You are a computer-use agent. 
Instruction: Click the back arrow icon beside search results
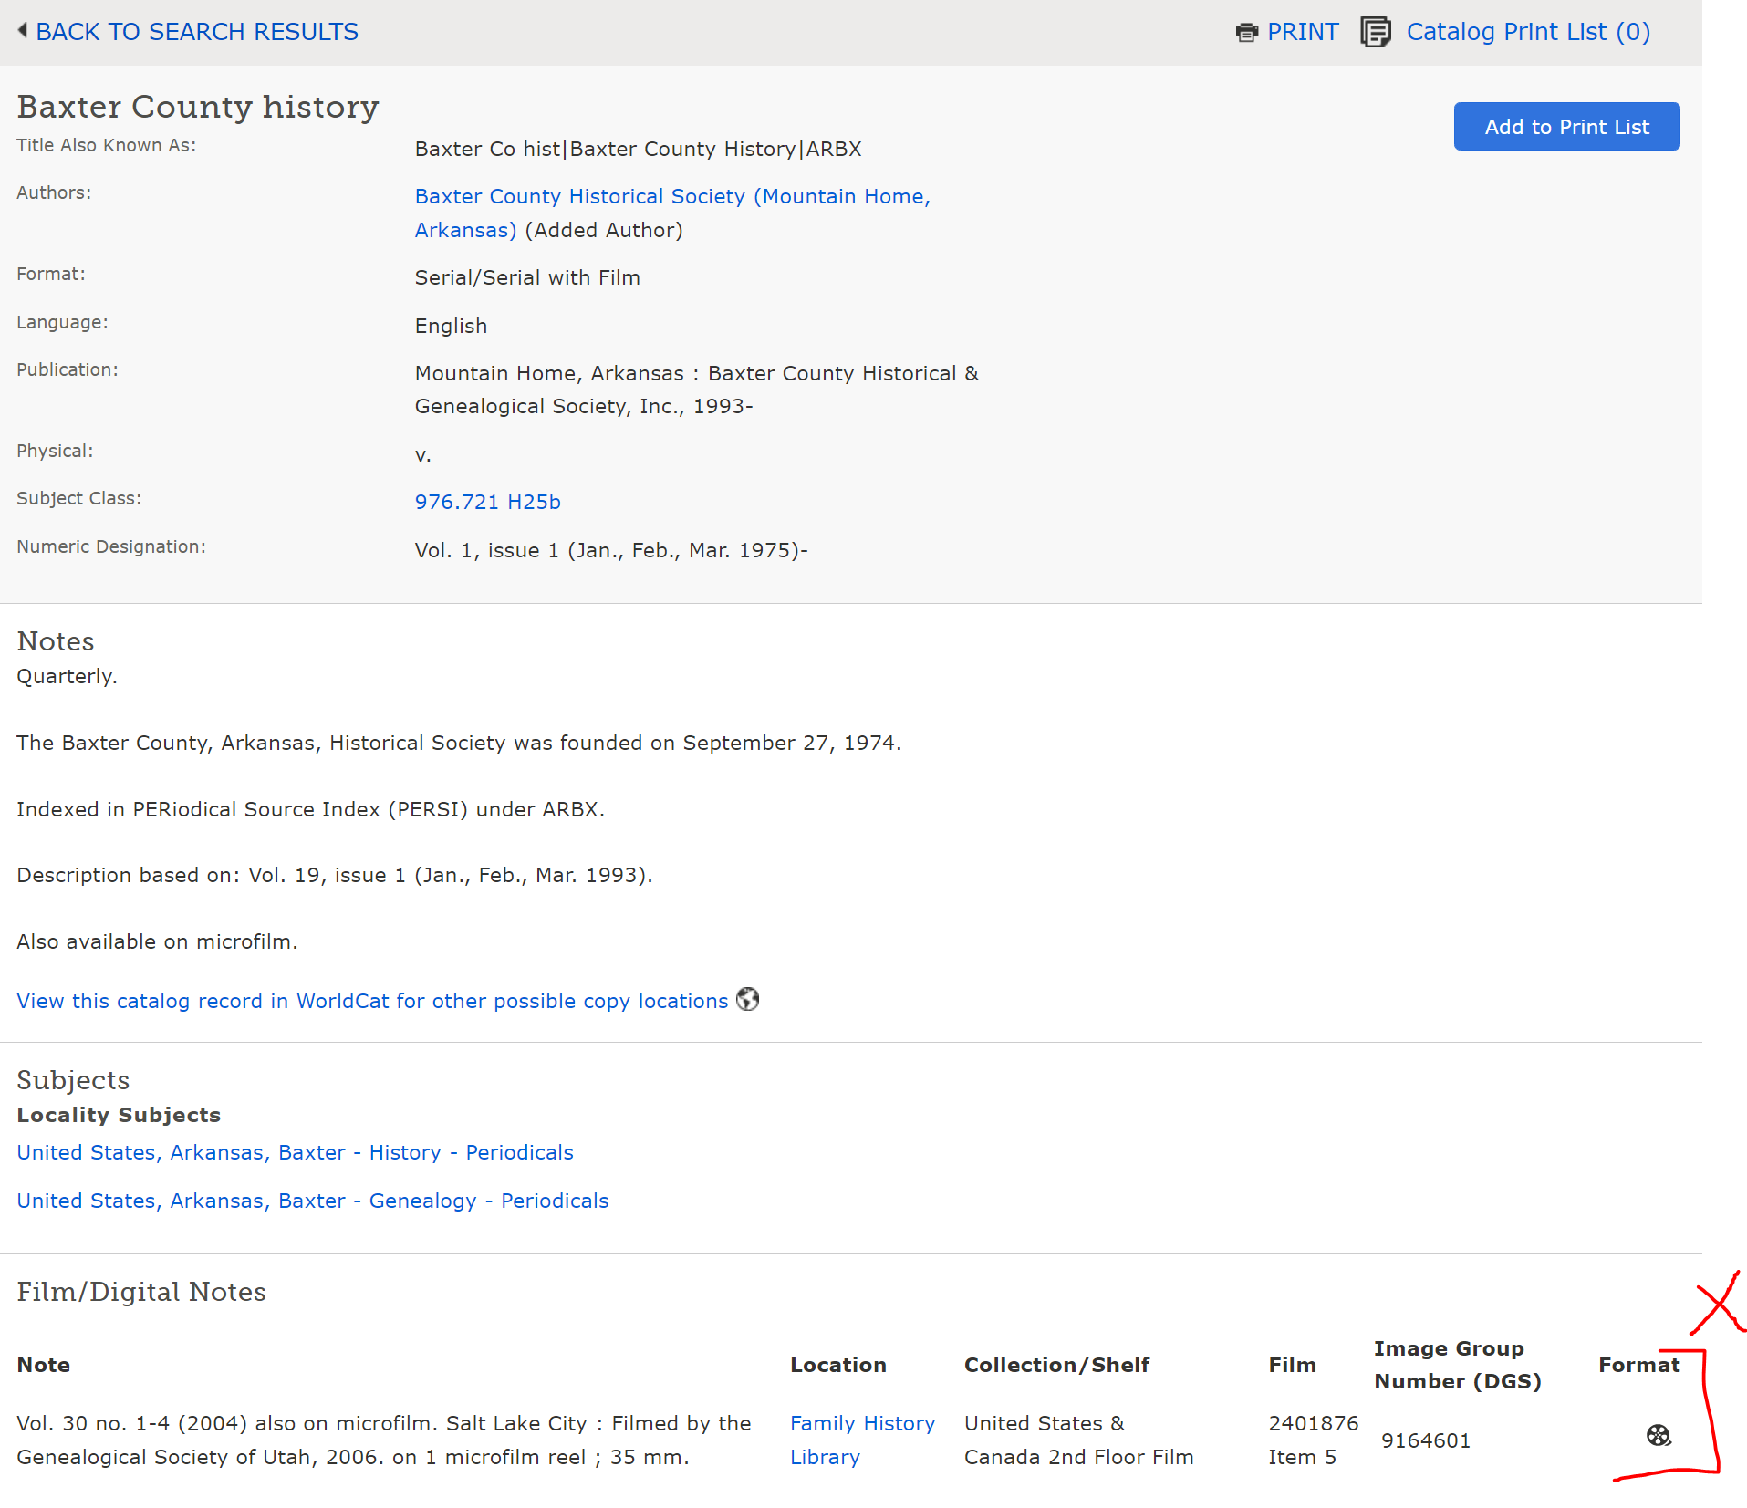[23, 31]
